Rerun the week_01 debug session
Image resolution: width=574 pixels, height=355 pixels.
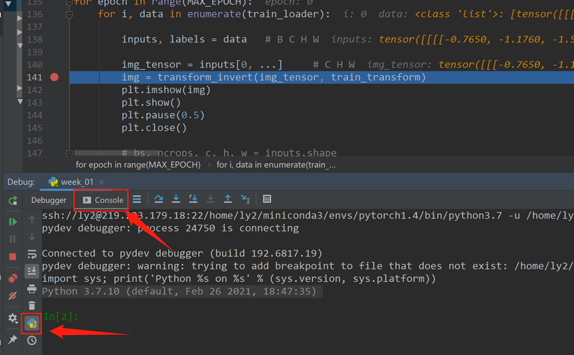pos(13,200)
